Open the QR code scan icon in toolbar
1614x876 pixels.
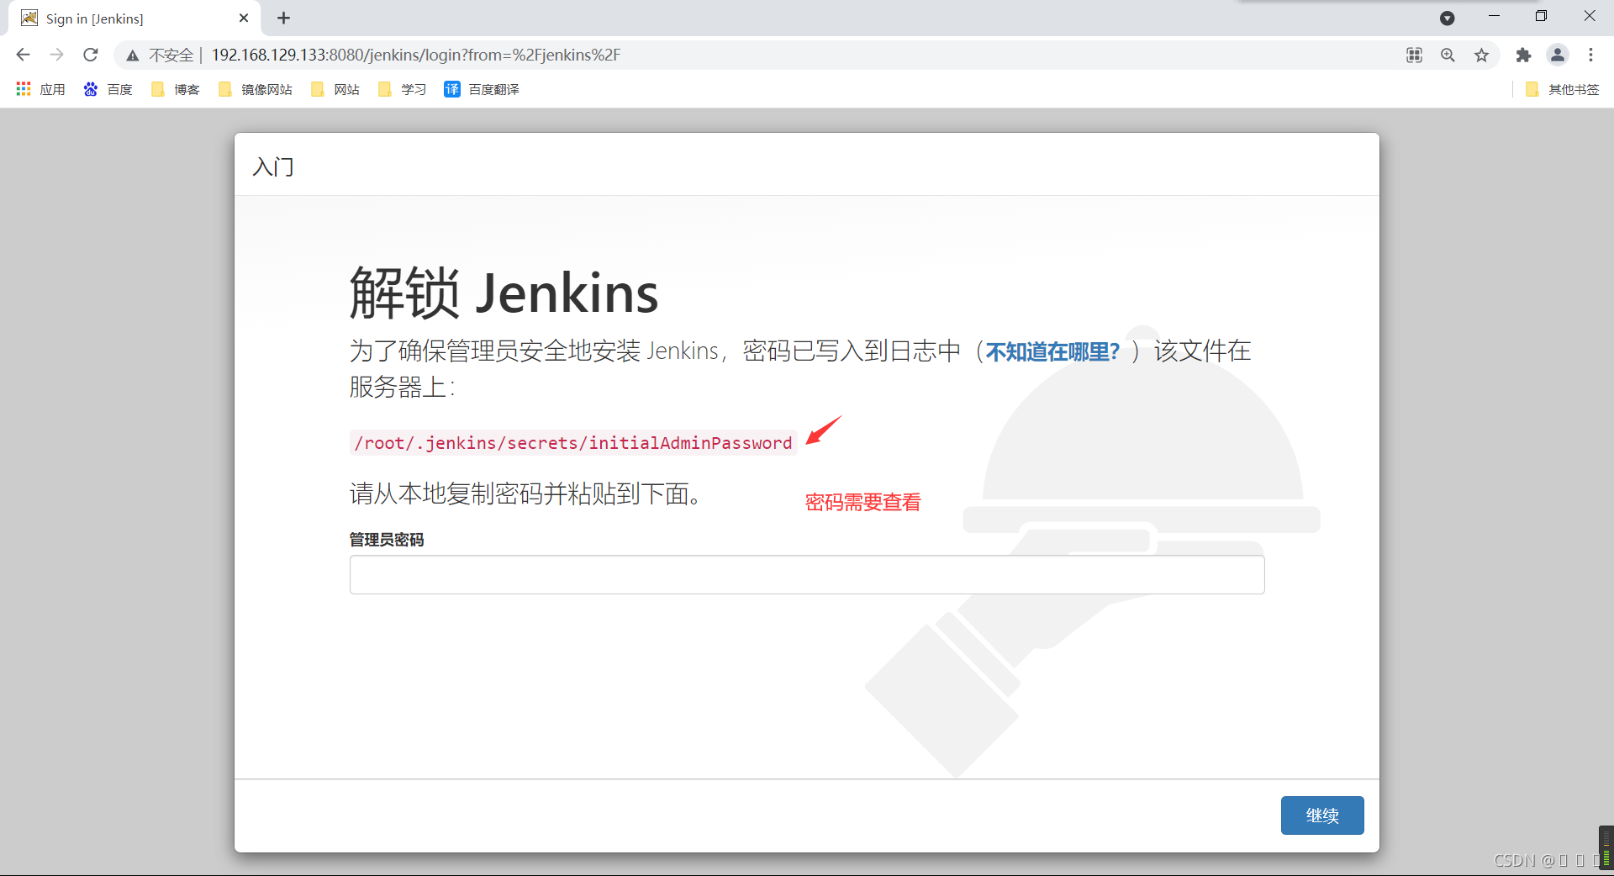(x=1415, y=55)
